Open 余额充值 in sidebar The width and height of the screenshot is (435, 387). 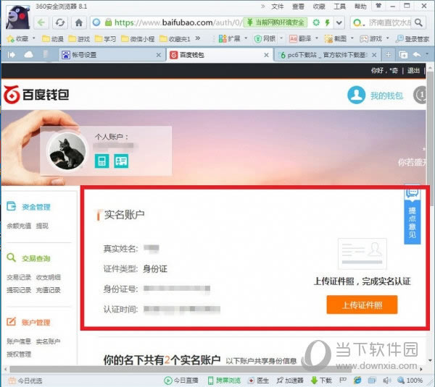click(19, 226)
